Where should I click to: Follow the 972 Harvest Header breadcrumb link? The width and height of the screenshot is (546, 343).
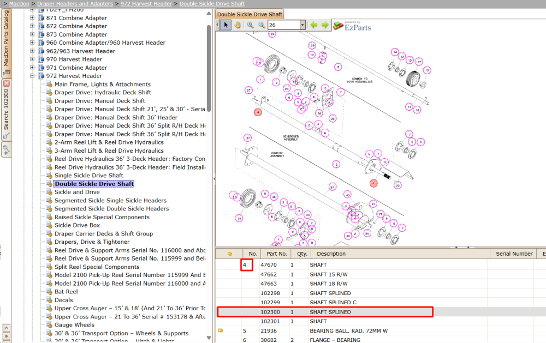[146, 3]
